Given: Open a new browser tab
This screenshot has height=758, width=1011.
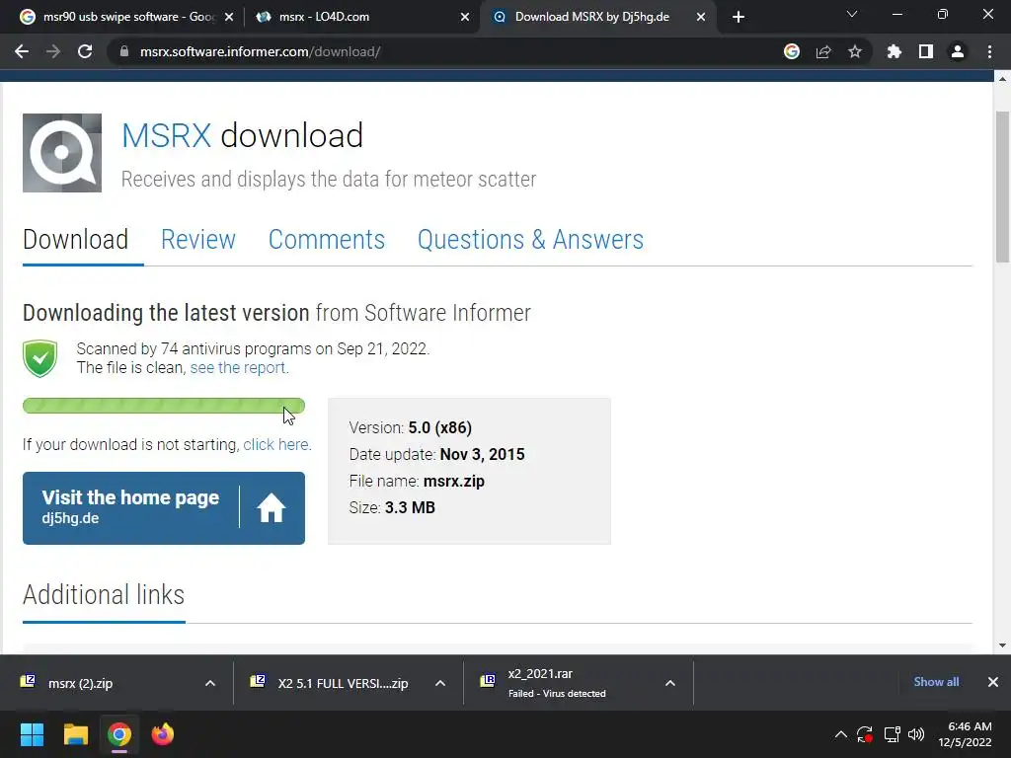Looking at the screenshot, I should point(739,17).
